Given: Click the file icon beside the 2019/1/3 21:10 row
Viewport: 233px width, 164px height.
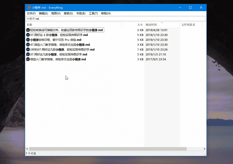Looking at the screenshot, I should click(x=28, y=54).
